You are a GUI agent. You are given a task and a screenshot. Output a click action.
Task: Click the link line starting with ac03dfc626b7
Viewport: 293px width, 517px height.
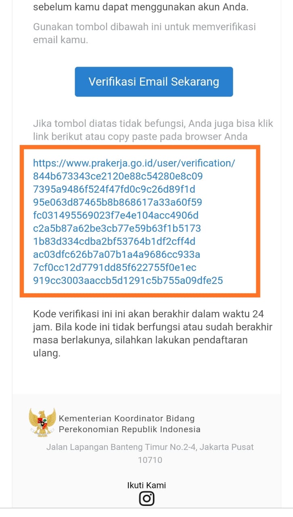tap(117, 254)
